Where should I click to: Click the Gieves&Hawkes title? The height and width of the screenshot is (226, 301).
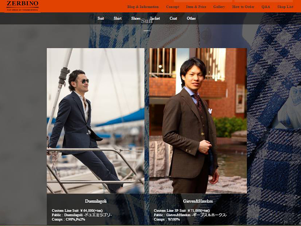click(198, 201)
